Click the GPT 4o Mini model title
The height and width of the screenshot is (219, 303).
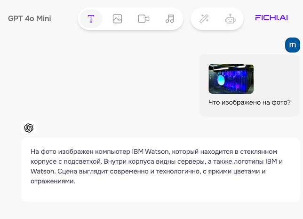tap(30, 18)
